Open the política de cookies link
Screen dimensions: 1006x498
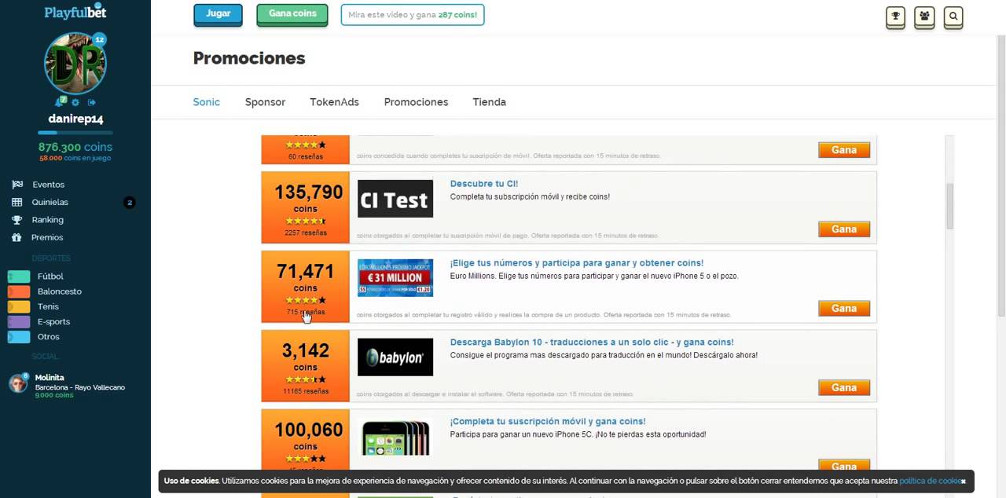click(929, 481)
